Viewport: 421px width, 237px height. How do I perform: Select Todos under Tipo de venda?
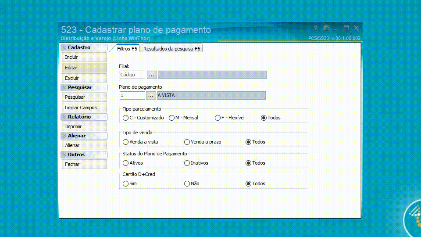point(248,142)
